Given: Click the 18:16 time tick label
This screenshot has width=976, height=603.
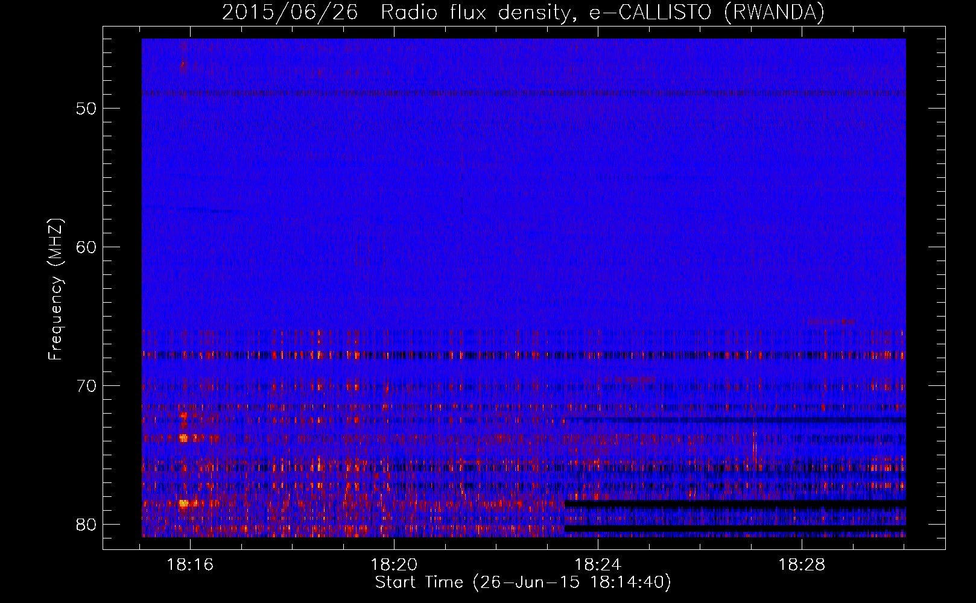Looking at the screenshot, I should (190, 565).
